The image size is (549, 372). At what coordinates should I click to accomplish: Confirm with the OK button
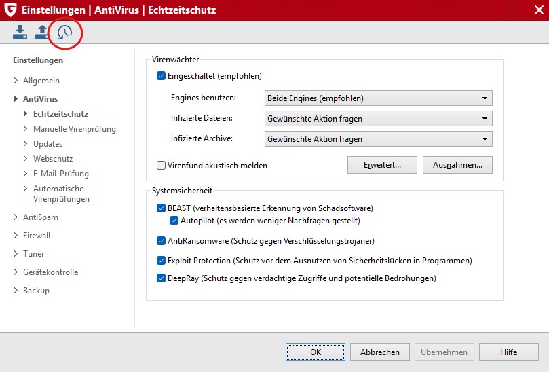316,352
